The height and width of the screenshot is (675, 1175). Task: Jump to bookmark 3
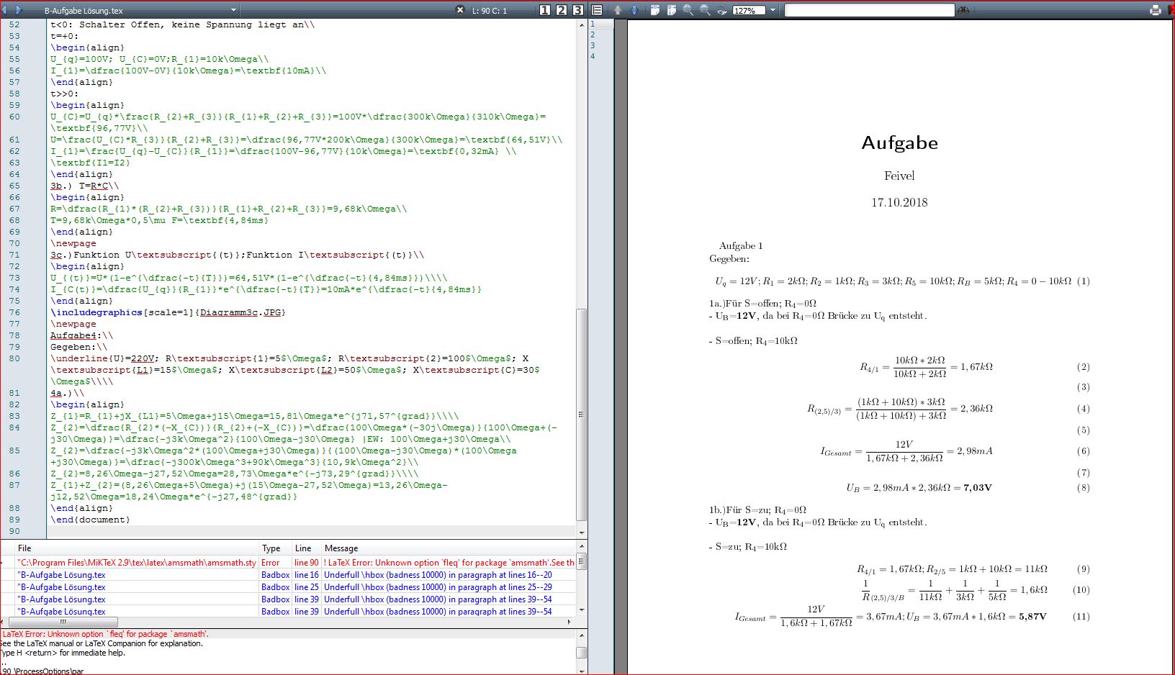tap(578, 10)
